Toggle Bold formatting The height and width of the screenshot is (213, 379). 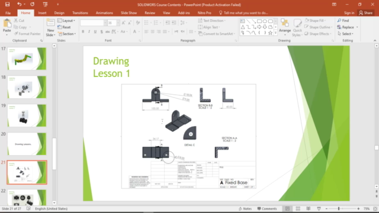coord(83,31)
